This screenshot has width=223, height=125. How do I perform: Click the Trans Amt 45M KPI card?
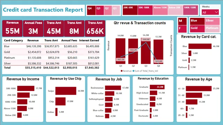click(54, 28)
